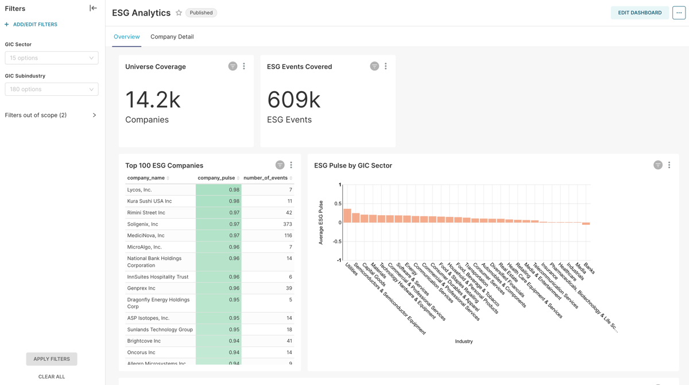Image resolution: width=689 pixels, height=385 pixels.
Task: Click National Bank Holdings Corporation row
Action: tap(210, 262)
